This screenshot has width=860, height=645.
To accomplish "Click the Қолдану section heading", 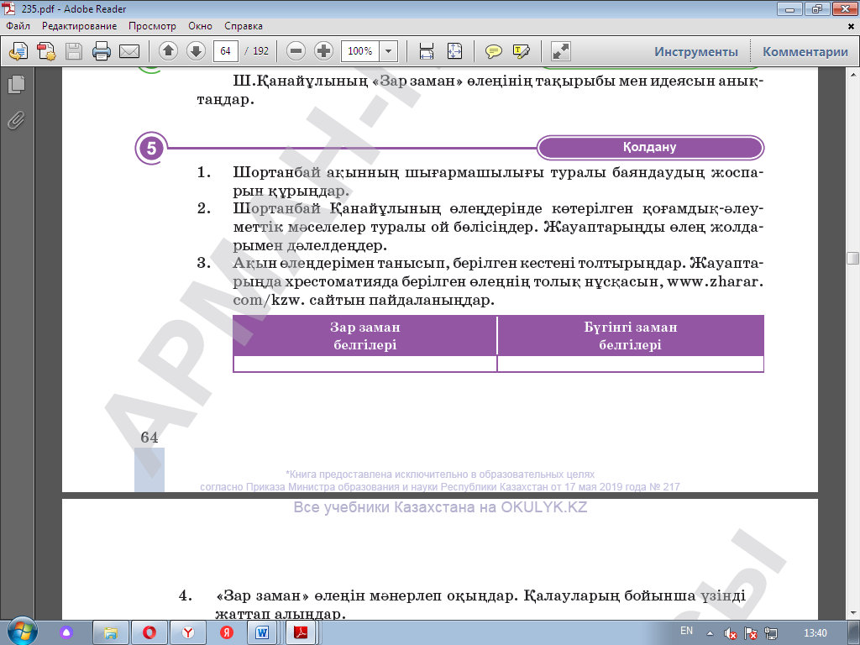I will click(x=649, y=148).
